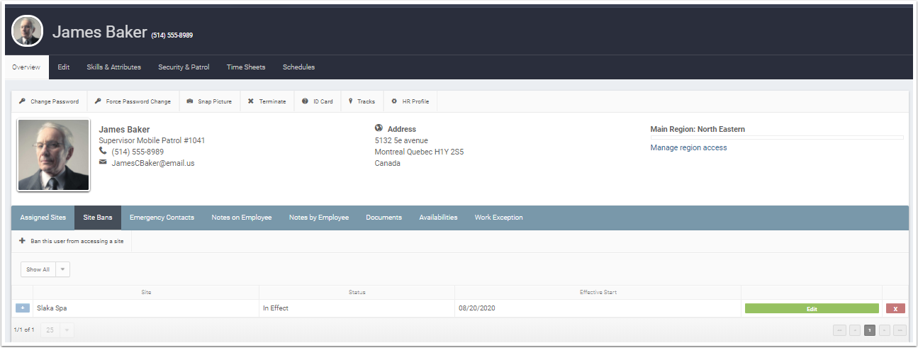Click Supervisor Mobile Patrol #1041 text
The image size is (918, 348).
point(152,140)
